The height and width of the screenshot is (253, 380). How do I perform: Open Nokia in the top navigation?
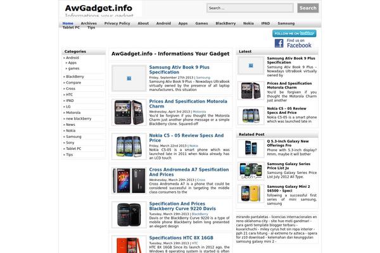pos(248,23)
